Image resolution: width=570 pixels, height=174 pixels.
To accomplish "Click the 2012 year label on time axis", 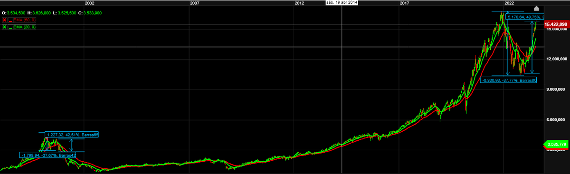I will pos(299,3).
